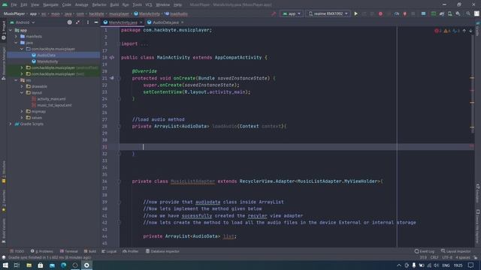Collapse the java folder
This screenshot has height=270, width=481.
(x=17, y=43)
